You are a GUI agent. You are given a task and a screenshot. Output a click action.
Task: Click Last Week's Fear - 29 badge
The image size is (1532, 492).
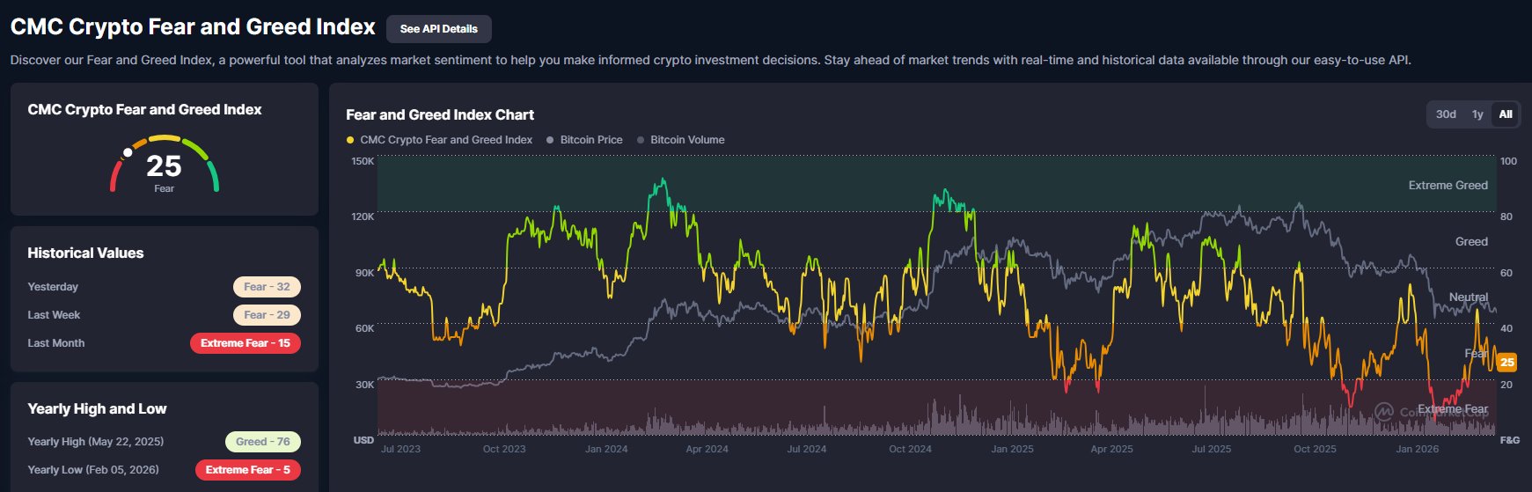[x=267, y=315]
